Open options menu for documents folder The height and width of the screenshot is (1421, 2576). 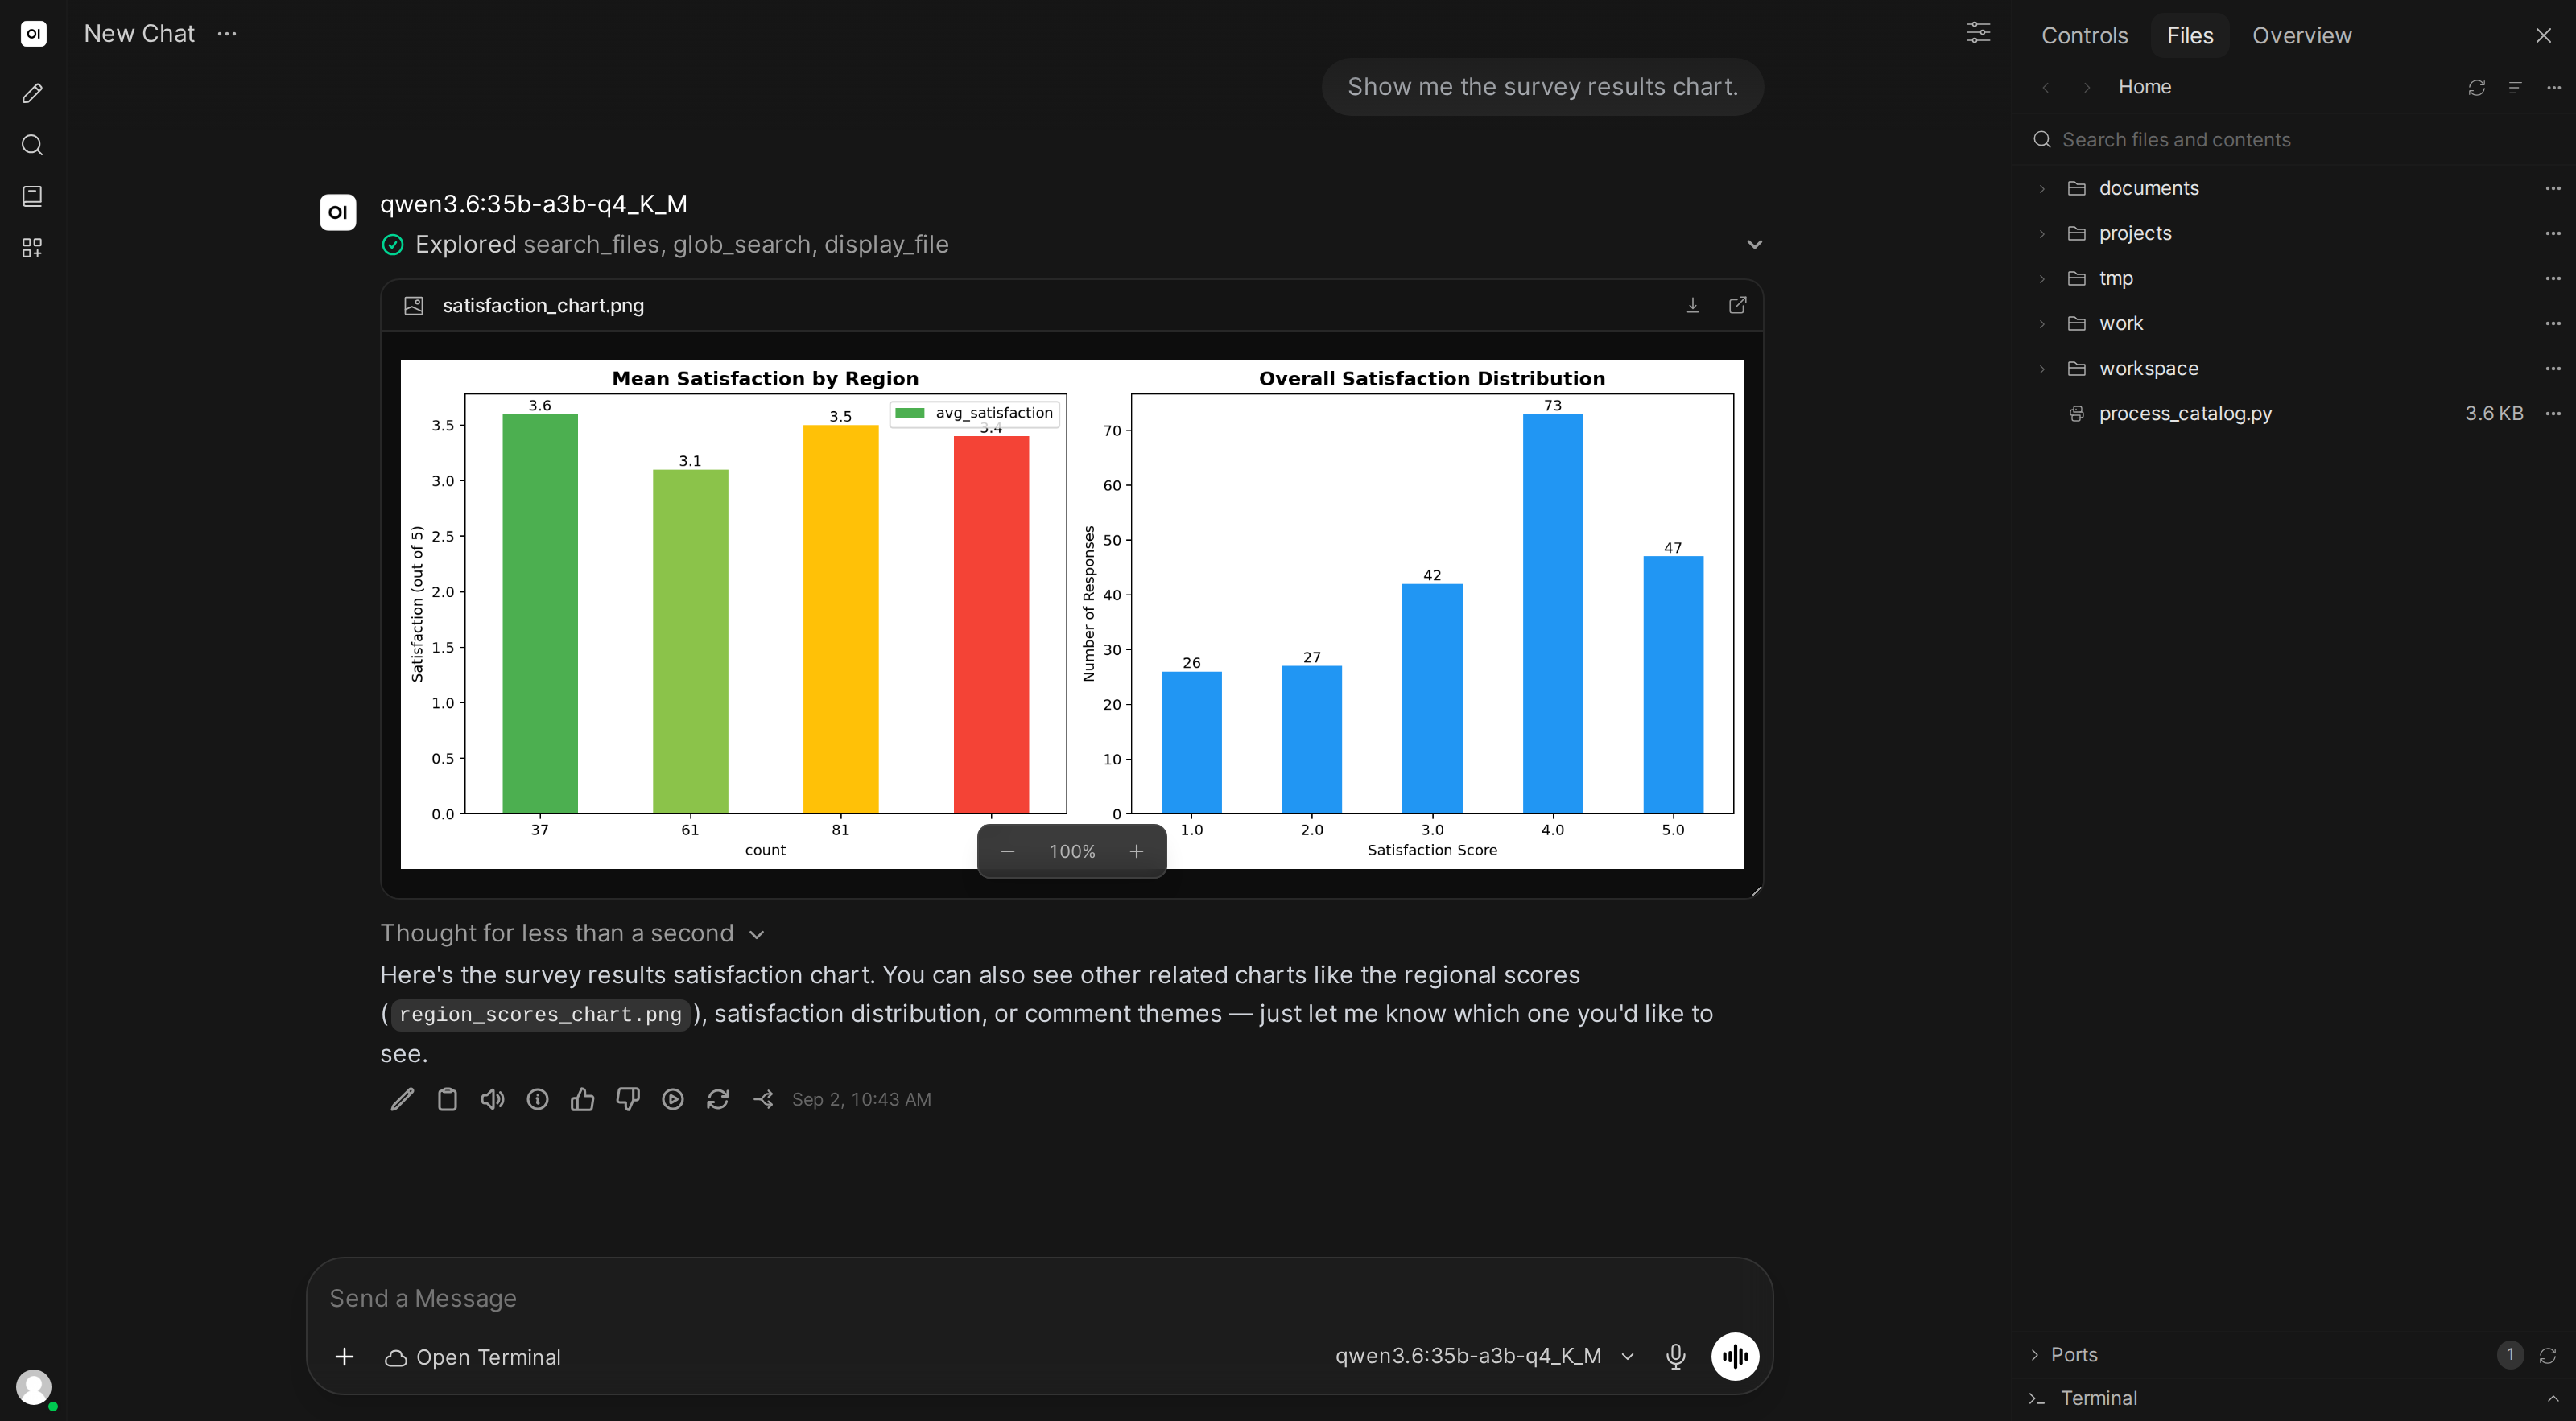tap(2553, 187)
